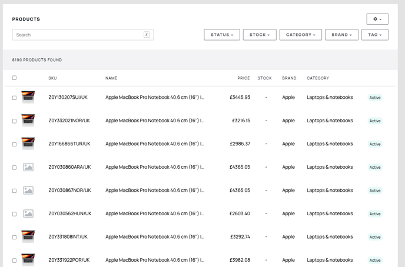Check the box for Z0Y332021NOR/UK
This screenshot has height=267, width=405.
pos(14,121)
